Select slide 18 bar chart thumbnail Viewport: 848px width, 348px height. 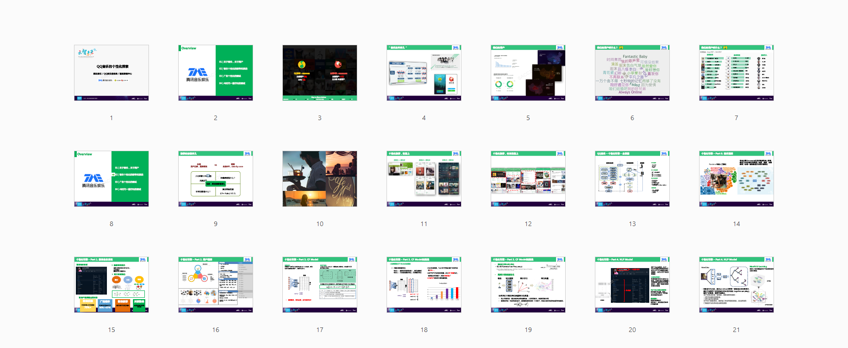(424, 285)
